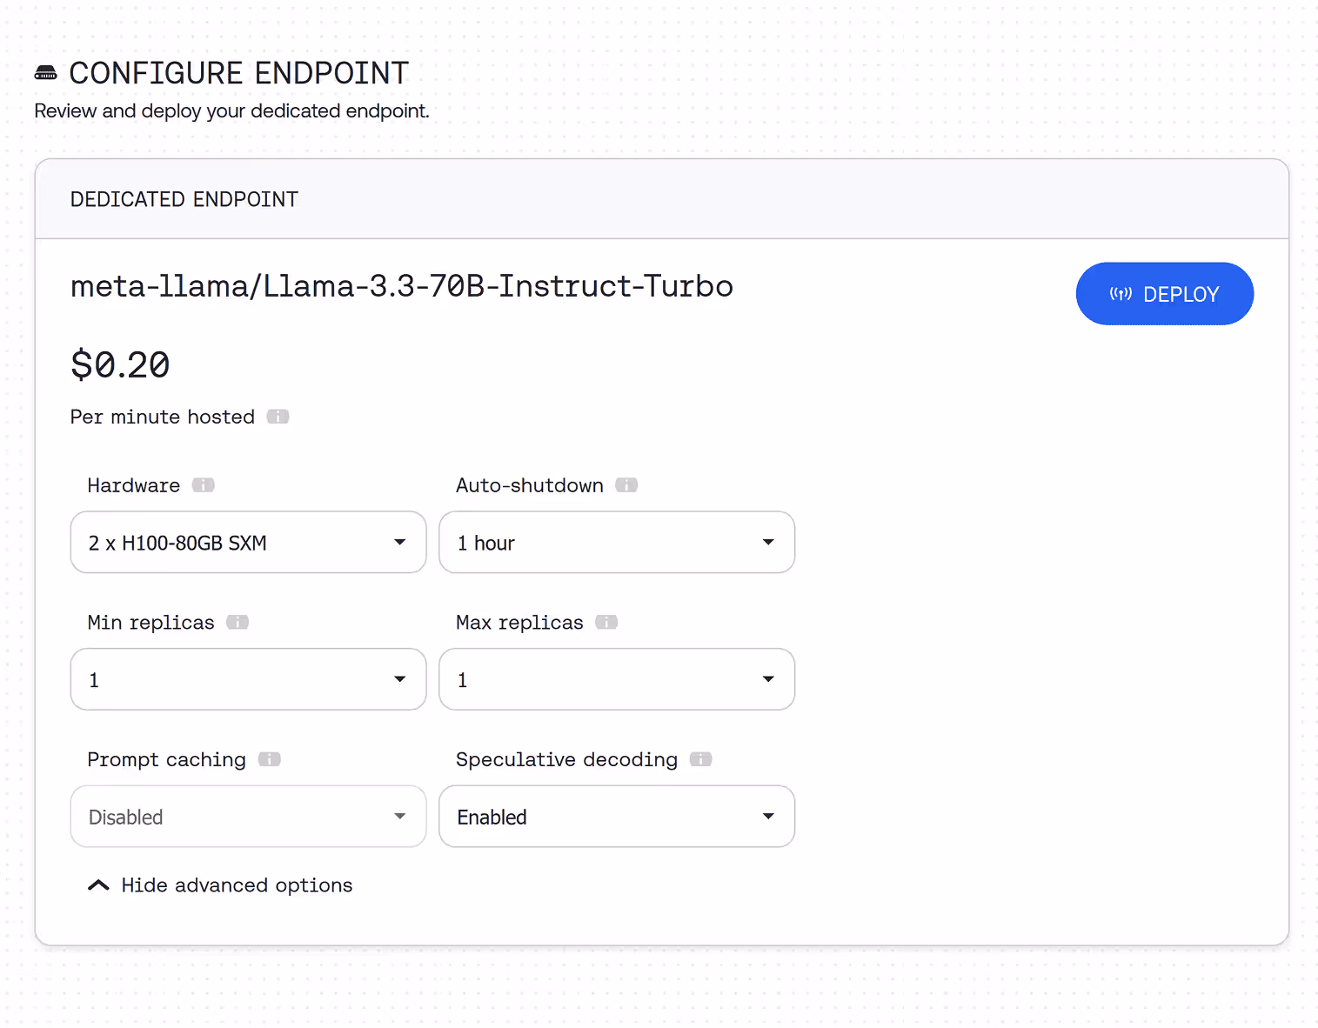Open the Max replicas dropdown

(x=617, y=679)
